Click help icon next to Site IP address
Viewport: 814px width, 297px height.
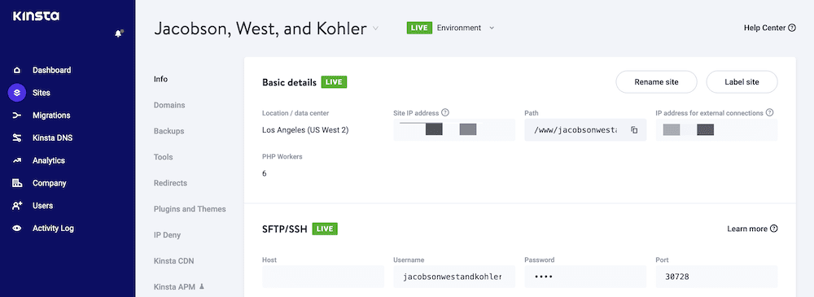coord(445,112)
